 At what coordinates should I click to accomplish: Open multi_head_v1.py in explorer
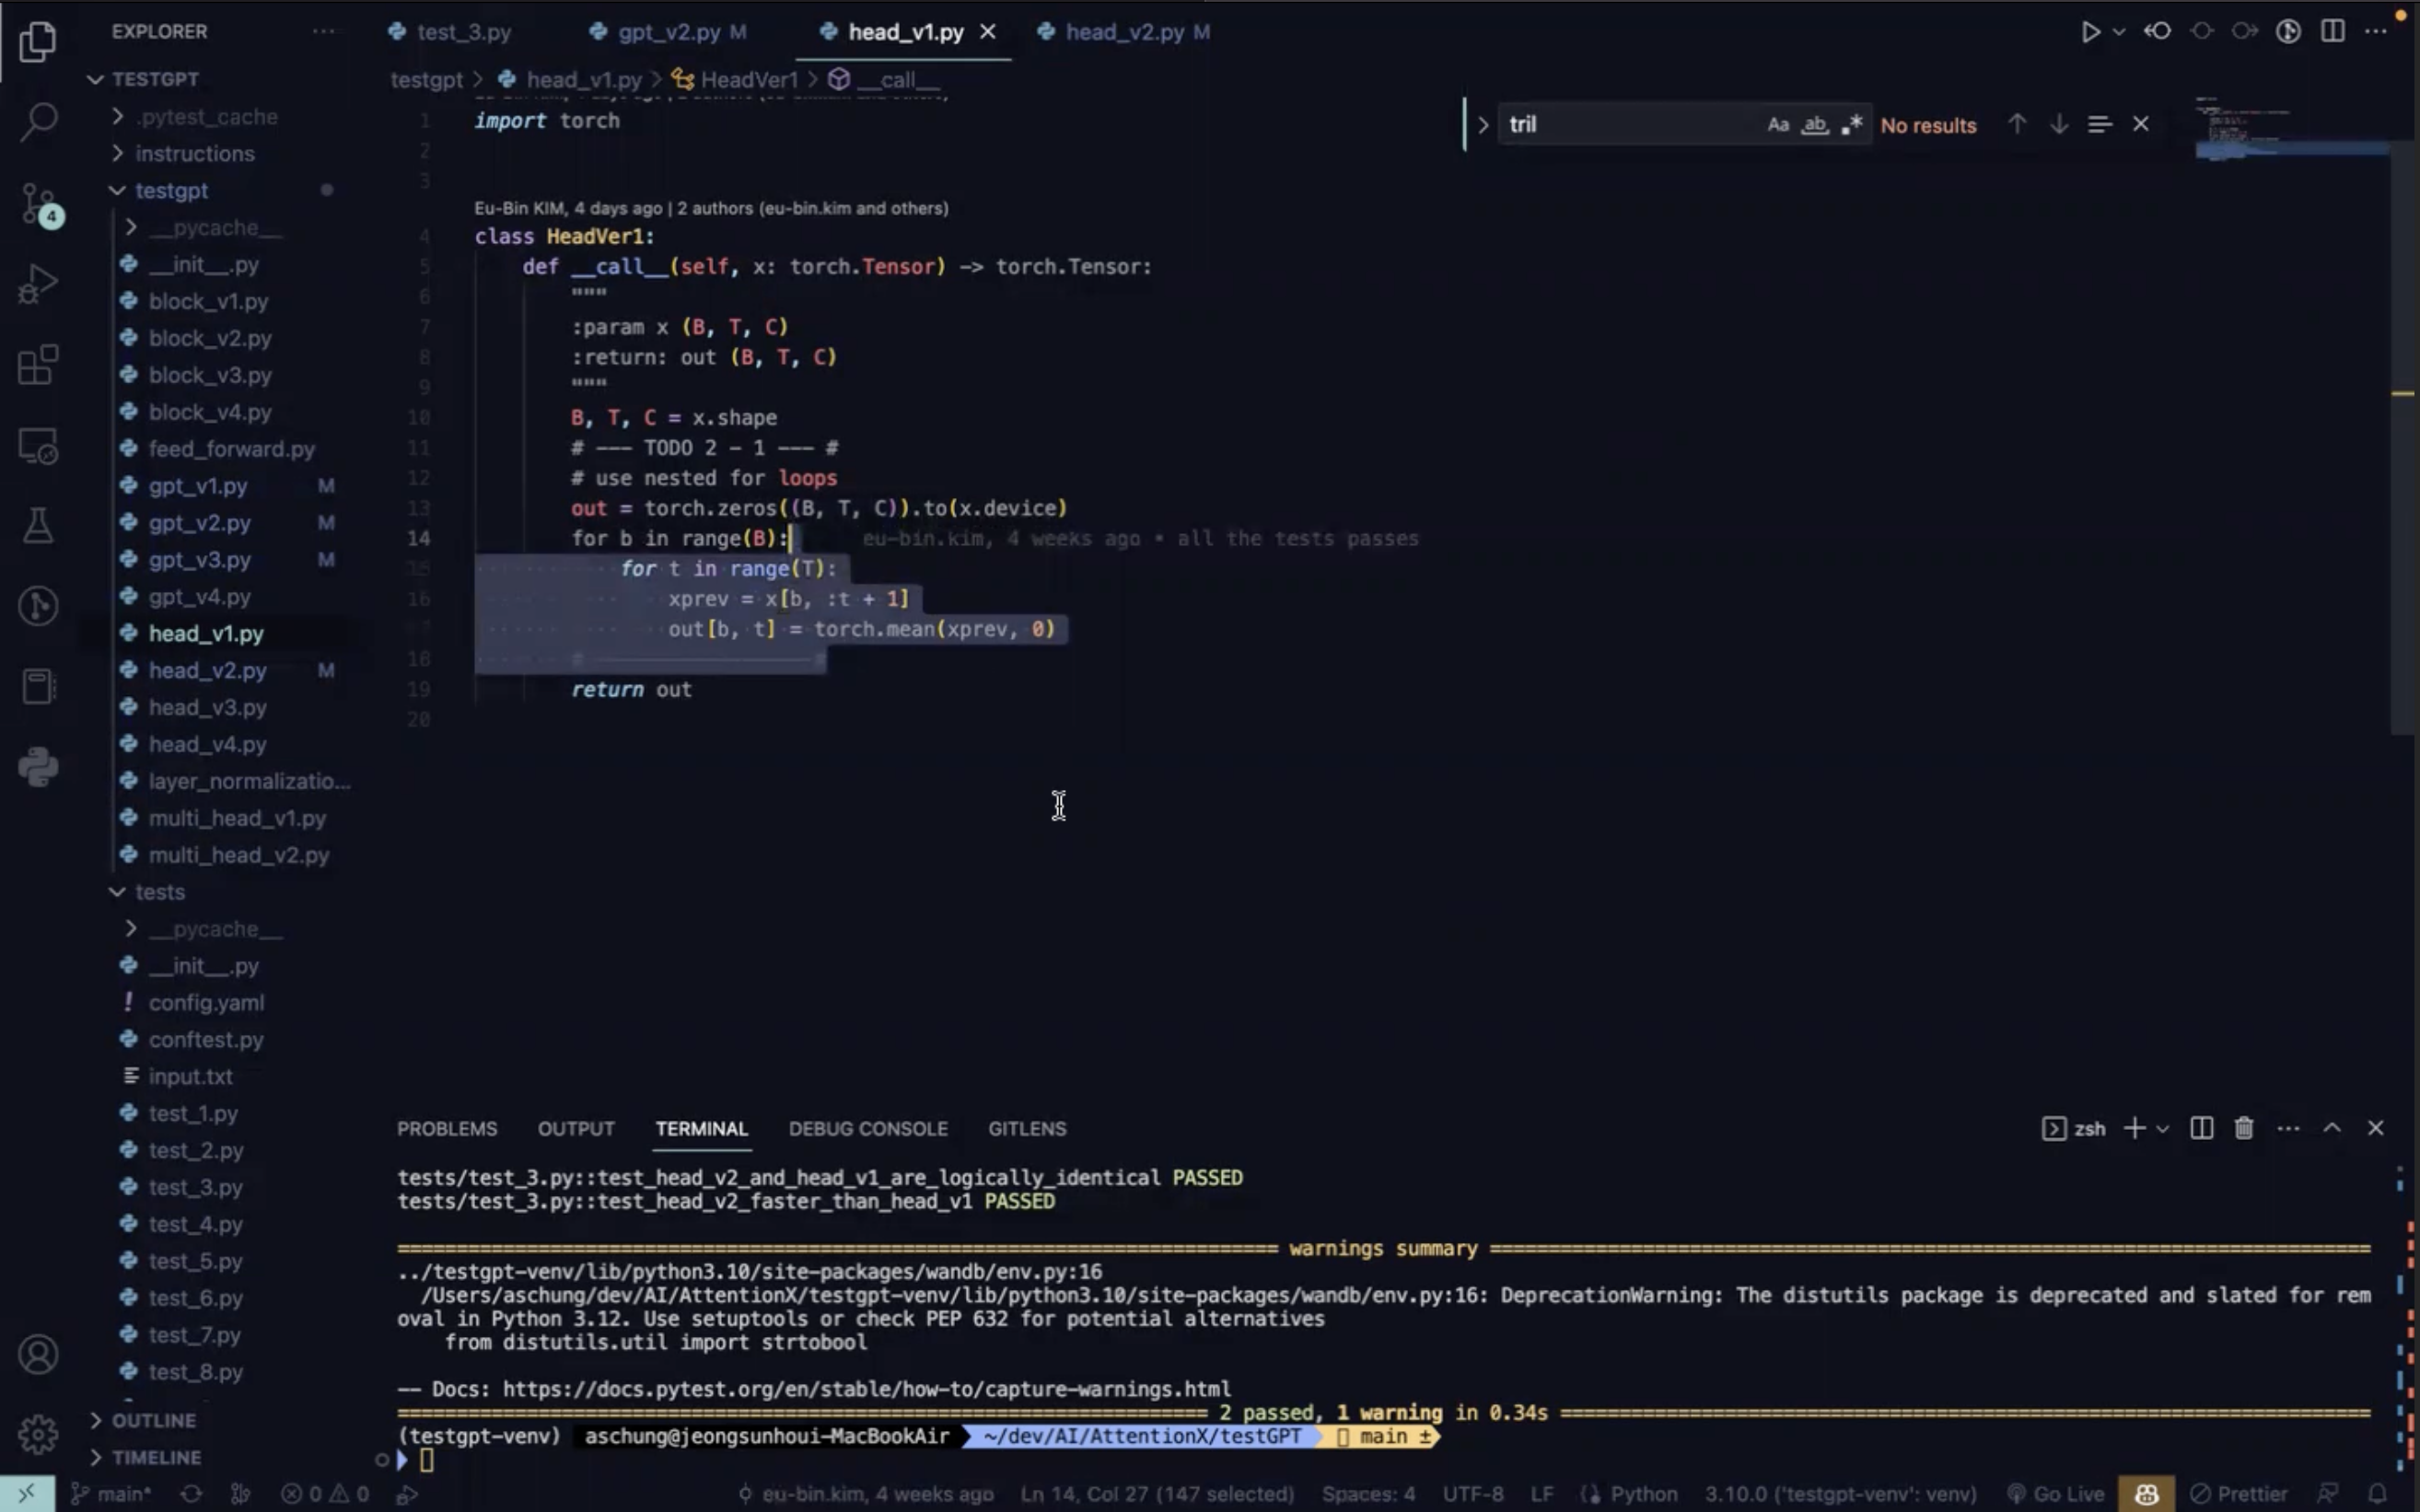point(237,818)
